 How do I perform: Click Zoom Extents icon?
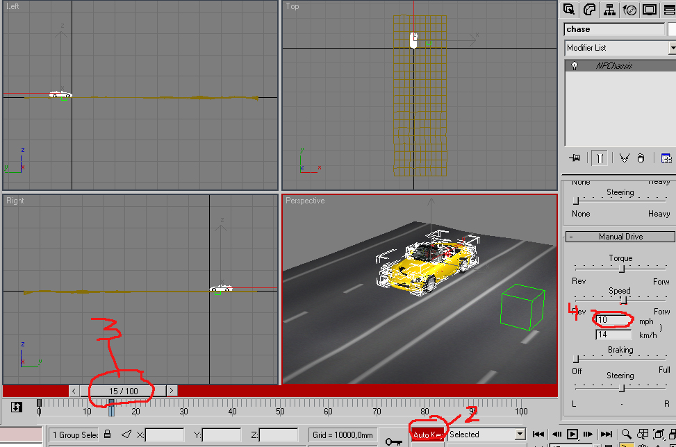tap(659, 434)
